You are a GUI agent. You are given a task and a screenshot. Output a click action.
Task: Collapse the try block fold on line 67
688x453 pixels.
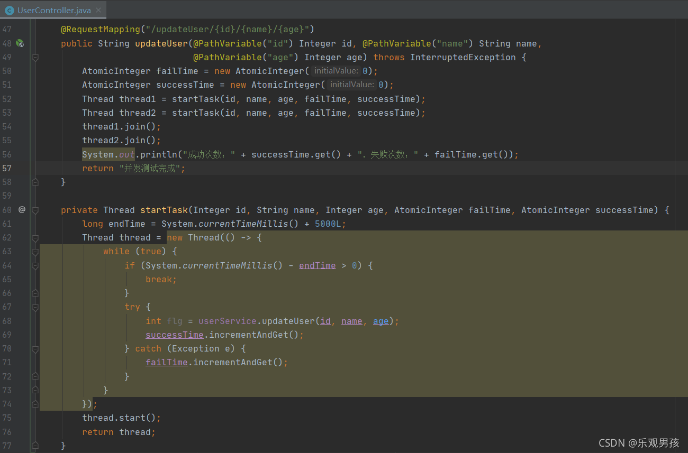click(35, 307)
